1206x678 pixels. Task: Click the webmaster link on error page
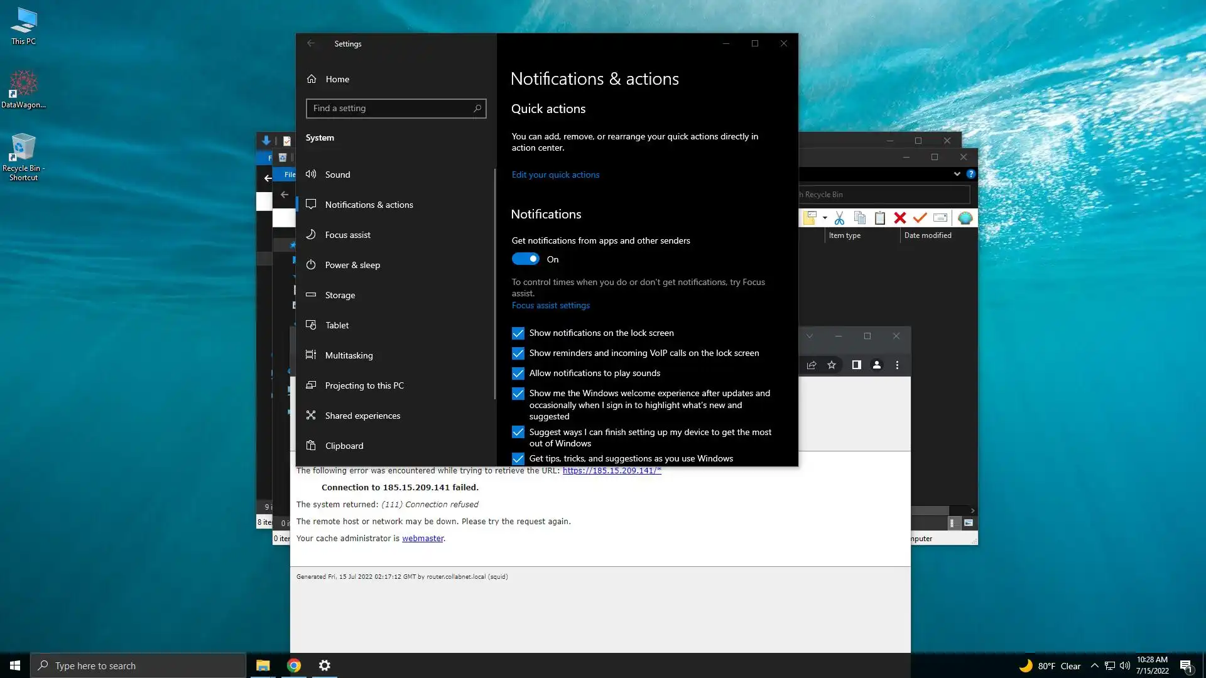click(422, 538)
